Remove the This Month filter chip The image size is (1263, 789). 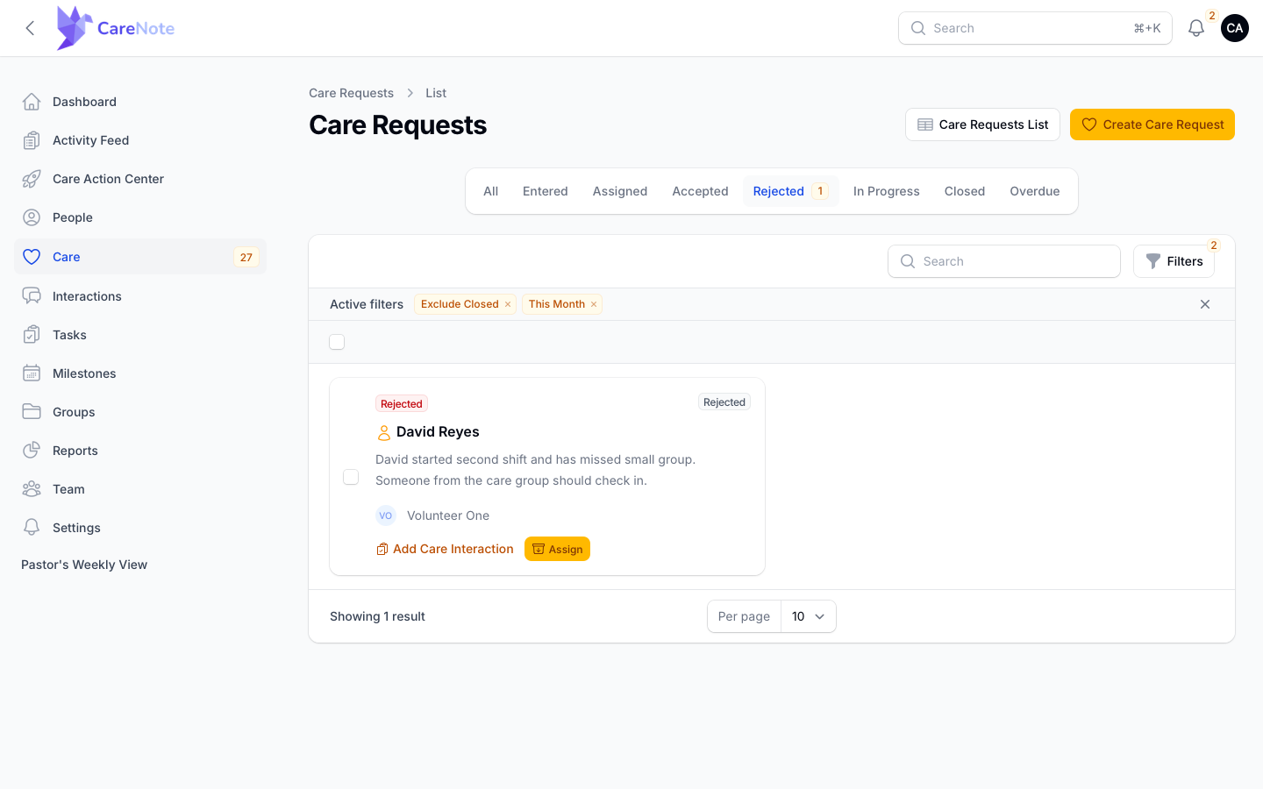pos(594,304)
